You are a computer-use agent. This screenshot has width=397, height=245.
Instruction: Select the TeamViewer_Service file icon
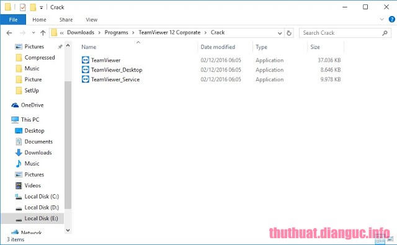[86, 79]
